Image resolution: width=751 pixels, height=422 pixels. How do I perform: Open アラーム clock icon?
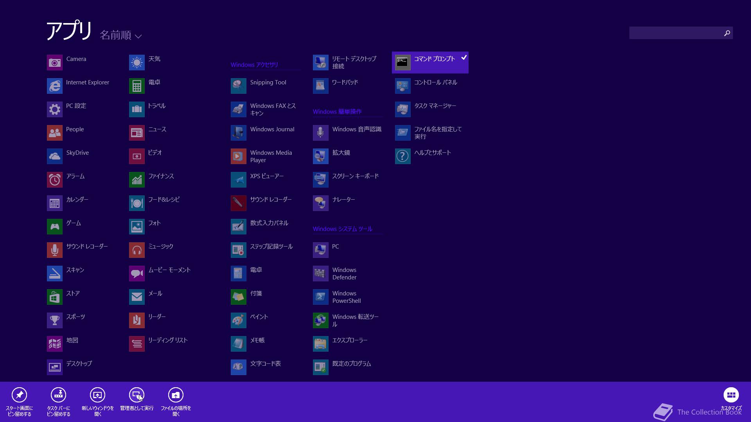[x=55, y=180]
